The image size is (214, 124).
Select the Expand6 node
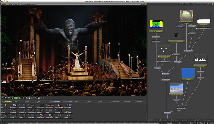[x=156, y=42]
